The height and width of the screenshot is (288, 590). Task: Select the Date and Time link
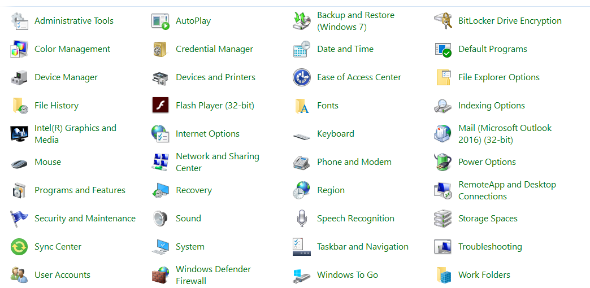point(345,49)
